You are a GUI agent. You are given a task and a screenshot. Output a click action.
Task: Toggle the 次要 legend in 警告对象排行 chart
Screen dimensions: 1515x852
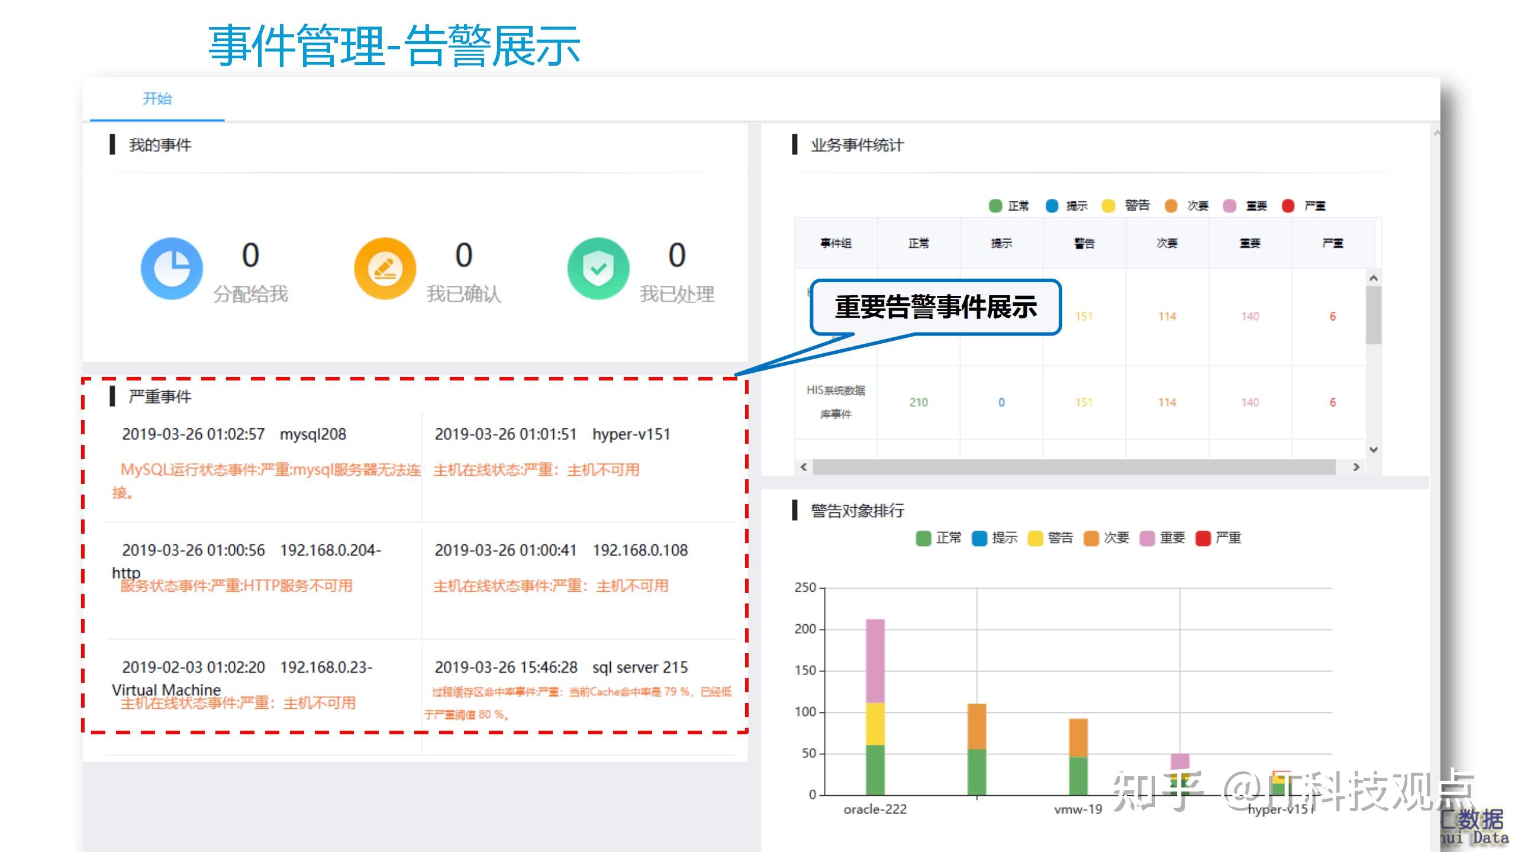pos(1091,537)
